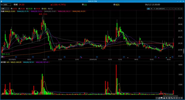
Task: Switch to the 60-minute chart tab
Action: [x=181, y=9]
